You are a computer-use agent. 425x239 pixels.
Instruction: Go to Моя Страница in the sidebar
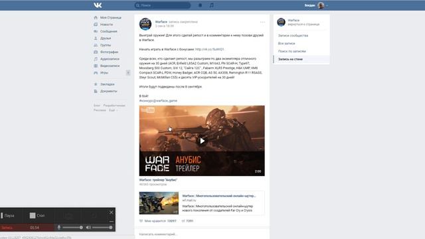pyautogui.click(x=112, y=18)
